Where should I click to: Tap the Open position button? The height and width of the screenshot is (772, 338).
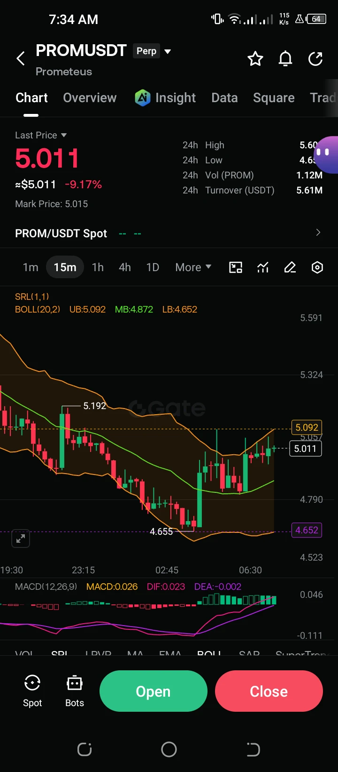click(154, 691)
